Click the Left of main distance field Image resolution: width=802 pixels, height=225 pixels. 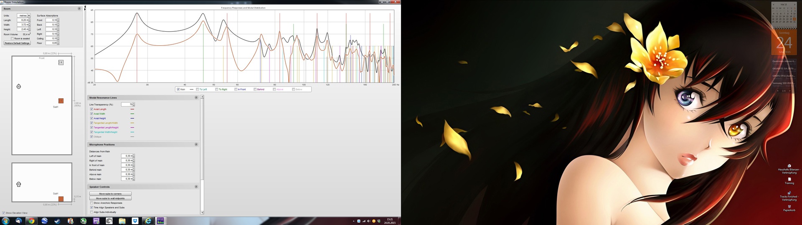pyautogui.click(x=127, y=156)
